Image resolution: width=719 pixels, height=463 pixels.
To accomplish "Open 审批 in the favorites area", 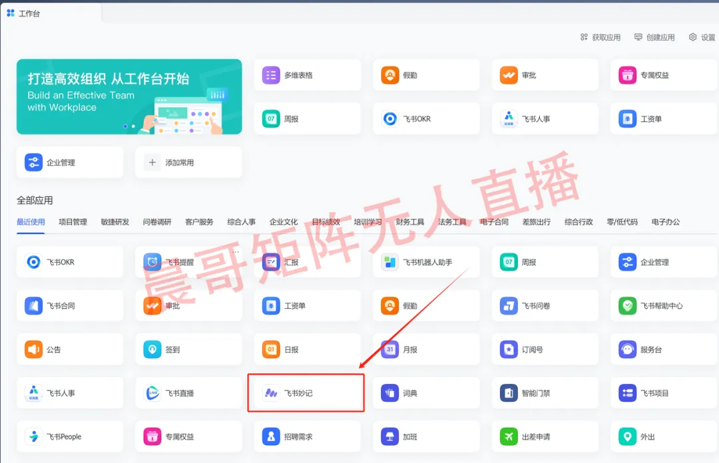I will click(545, 75).
